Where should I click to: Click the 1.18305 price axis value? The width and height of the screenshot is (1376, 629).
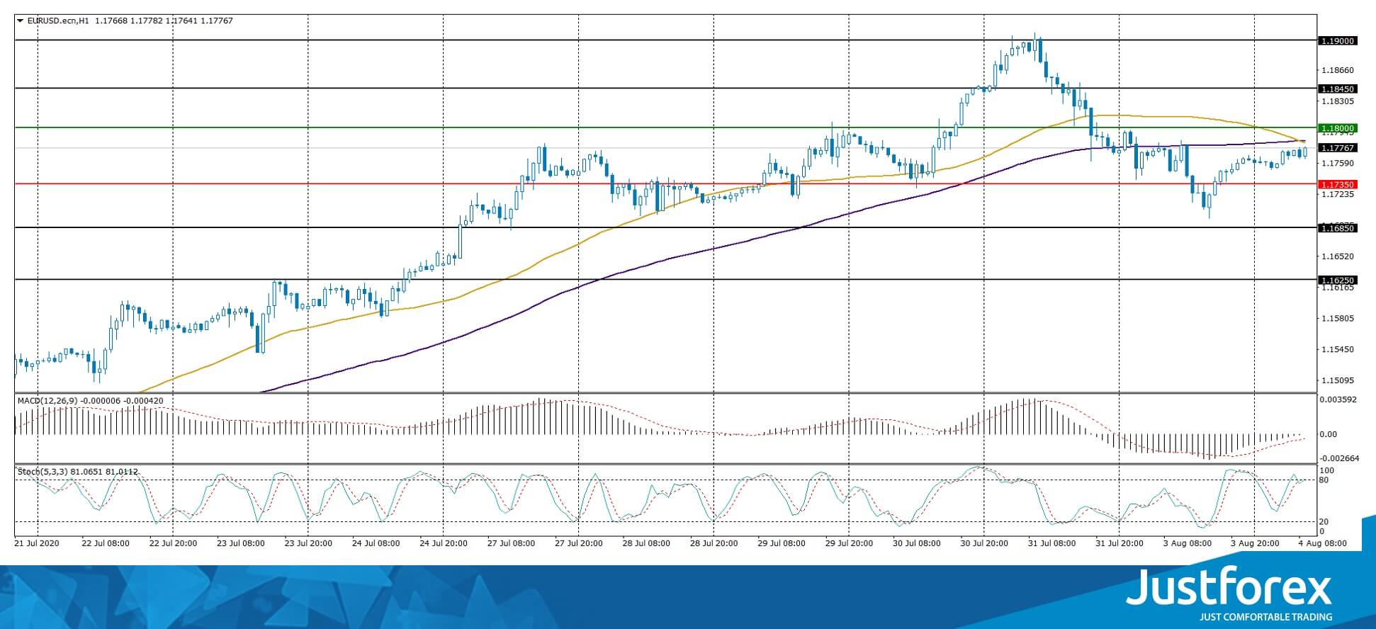click(1337, 101)
